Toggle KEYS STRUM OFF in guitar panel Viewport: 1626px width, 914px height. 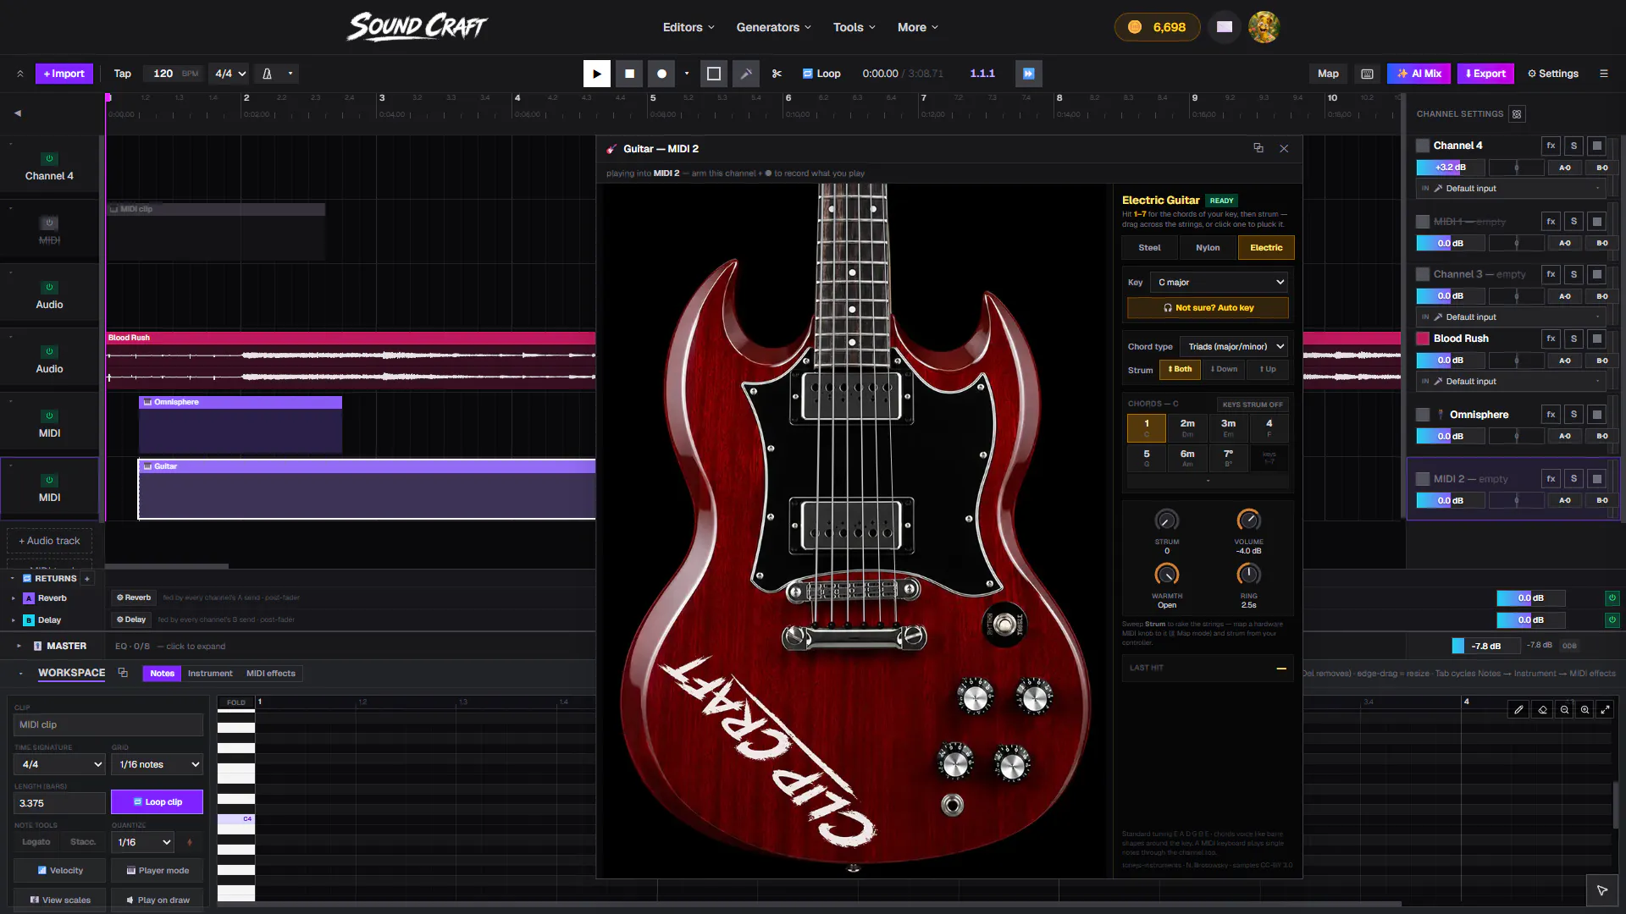[1253, 405]
